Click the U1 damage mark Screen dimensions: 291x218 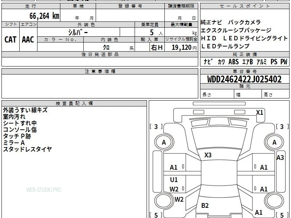[174, 179]
